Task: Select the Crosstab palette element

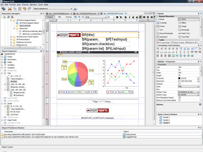Action: point(162,23)
